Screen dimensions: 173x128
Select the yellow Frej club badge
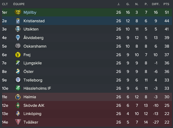pyautogui.click(x=18, y=55)
